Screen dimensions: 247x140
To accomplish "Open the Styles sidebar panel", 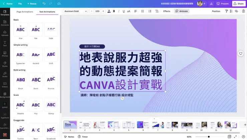I will [x=5, y=64].
